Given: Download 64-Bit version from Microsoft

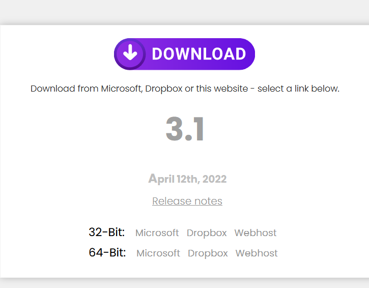Looking at the screenshot, I should pos(158,253).
